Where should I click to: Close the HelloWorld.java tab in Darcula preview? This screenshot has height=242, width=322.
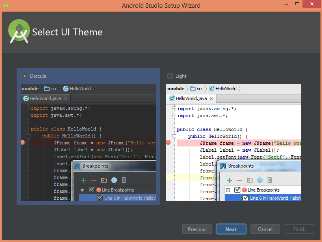point(65,98)
